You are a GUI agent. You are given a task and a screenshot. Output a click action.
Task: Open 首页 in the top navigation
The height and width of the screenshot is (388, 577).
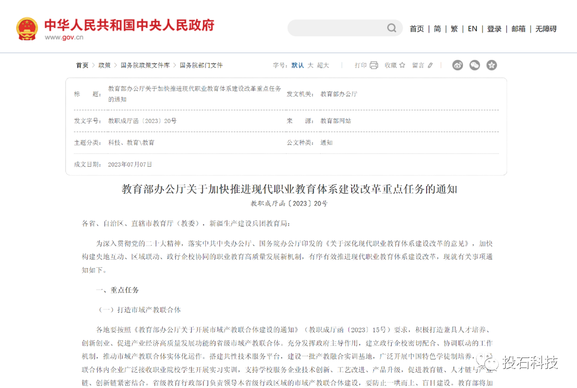pos(416,29)
